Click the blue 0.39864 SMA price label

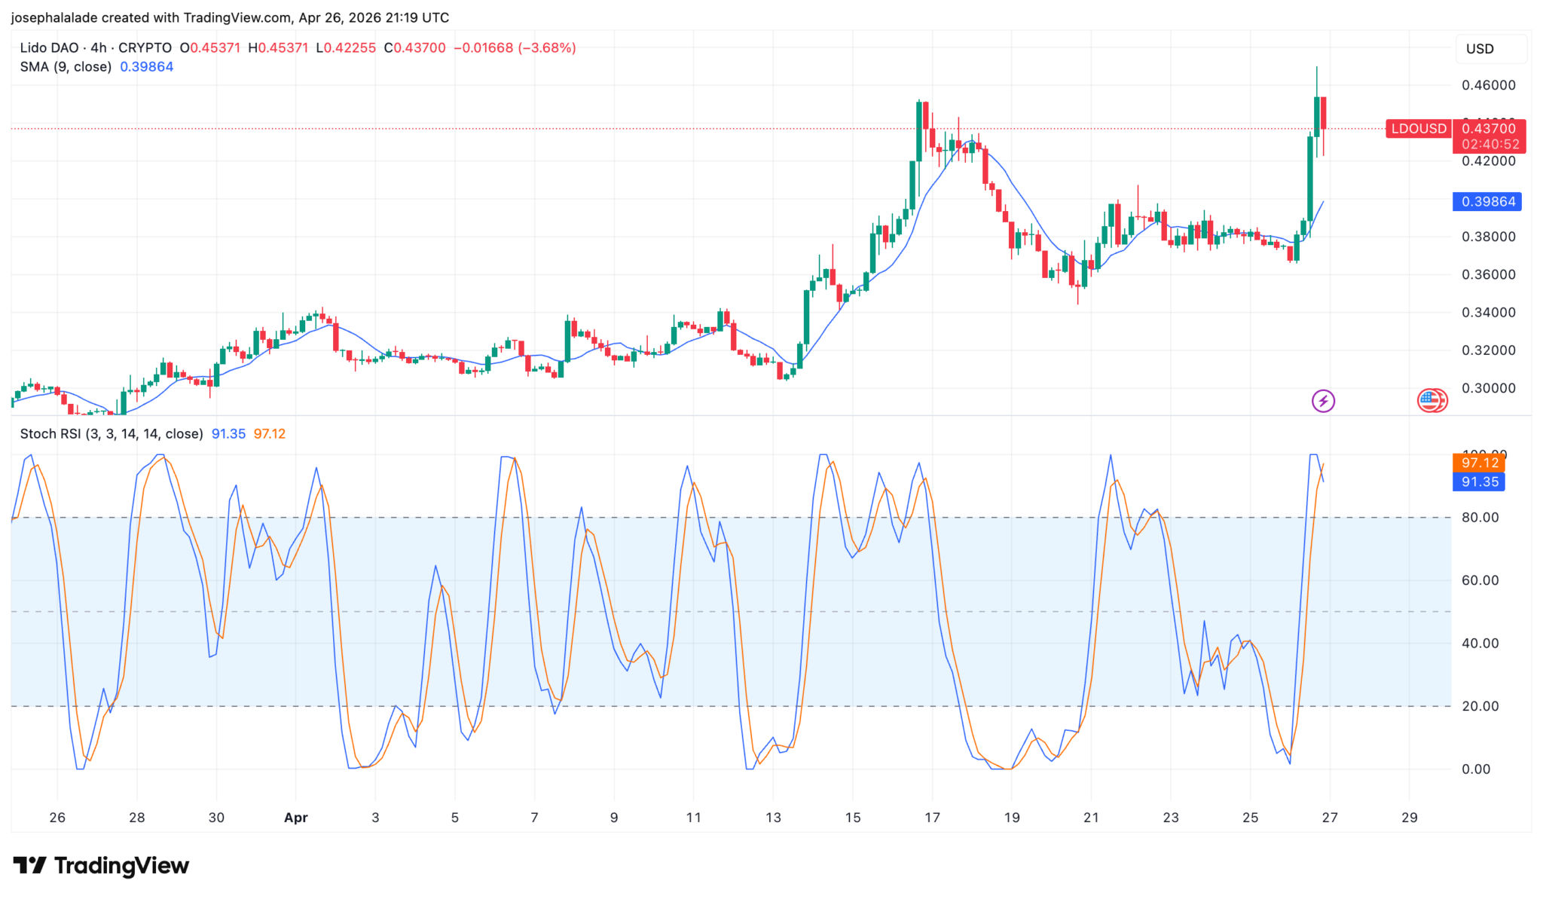1487,202
